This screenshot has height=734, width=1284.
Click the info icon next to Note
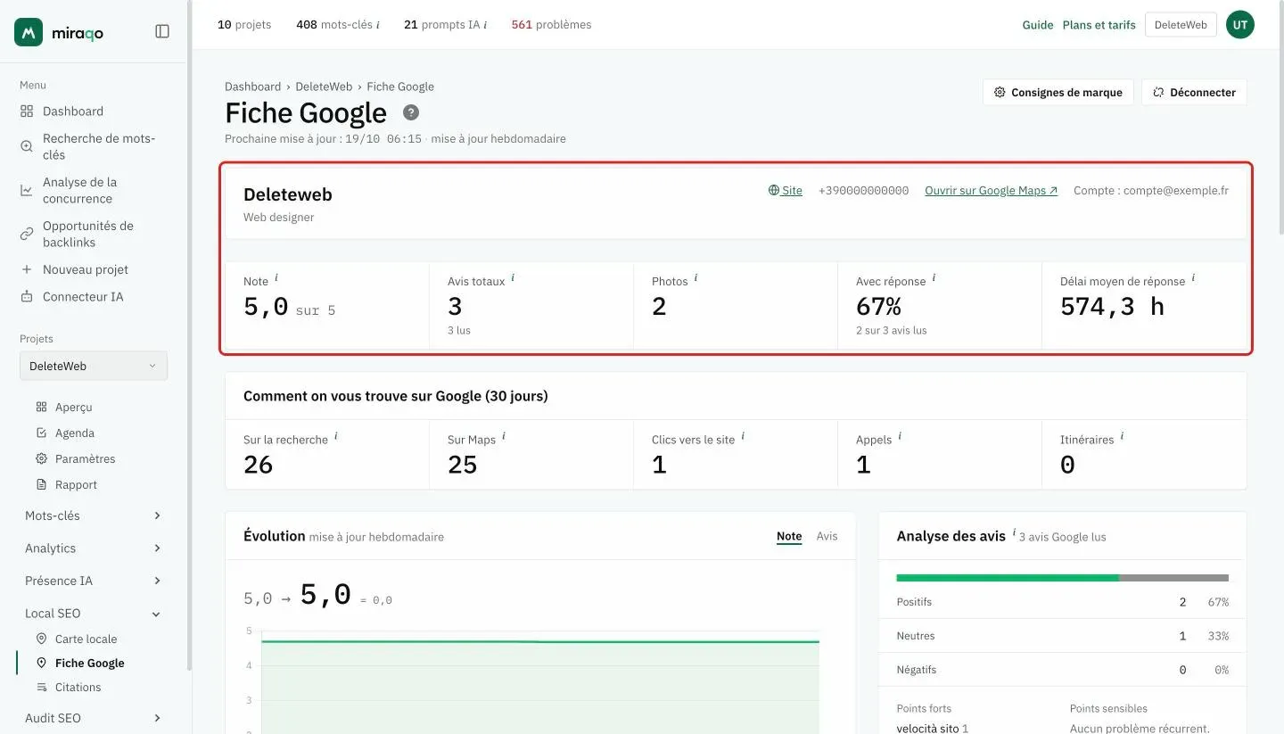(276, 278)
